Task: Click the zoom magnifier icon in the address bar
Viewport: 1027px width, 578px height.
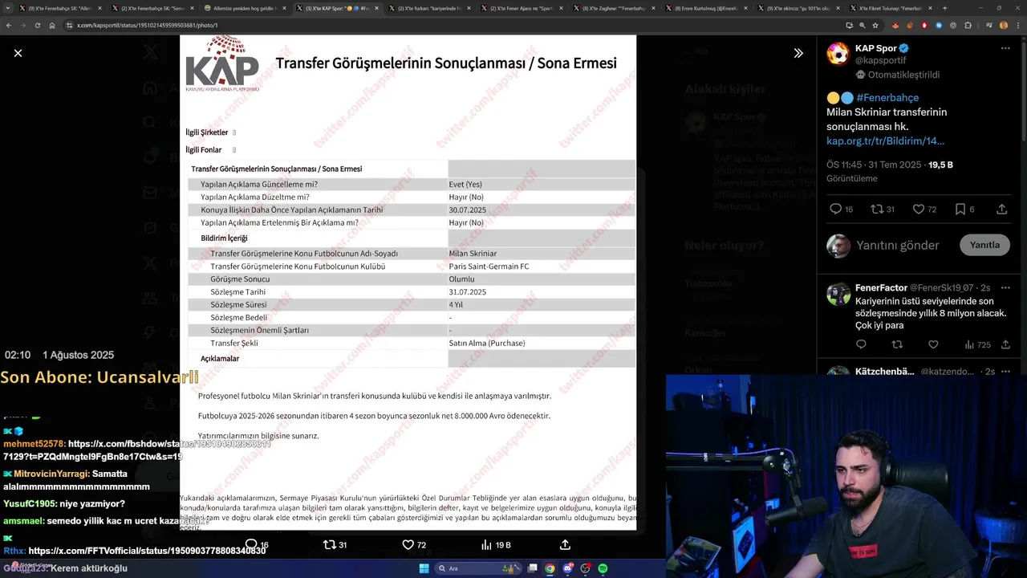Action: pyautogui.click(x=862, y=25)
